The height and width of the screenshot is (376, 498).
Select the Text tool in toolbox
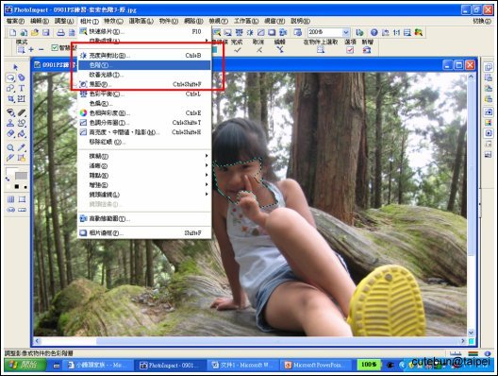(22, 88)
